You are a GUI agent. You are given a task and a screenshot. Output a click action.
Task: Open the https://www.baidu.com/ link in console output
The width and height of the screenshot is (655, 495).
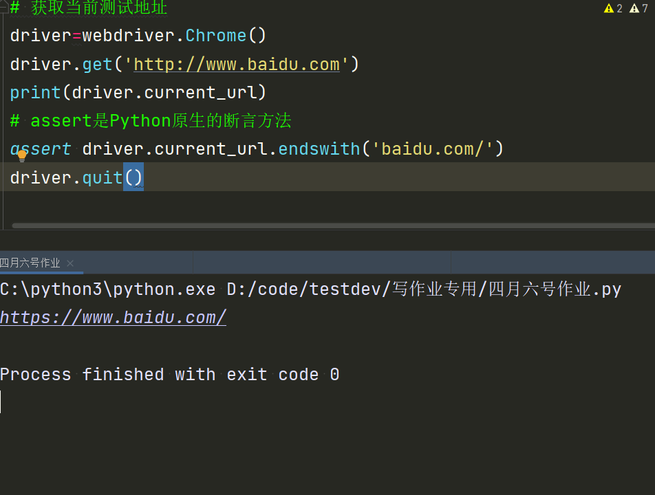click(x=113, y=318)
